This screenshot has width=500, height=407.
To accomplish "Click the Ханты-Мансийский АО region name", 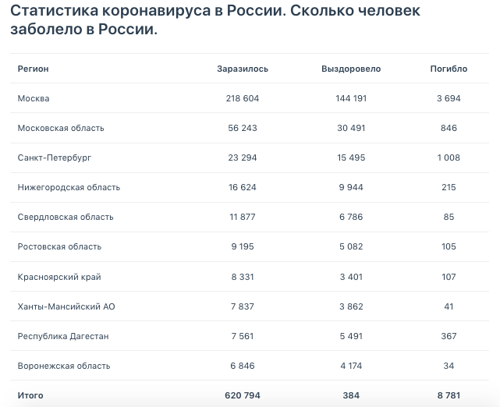I will pyautogui.click(x=66, y=306).
